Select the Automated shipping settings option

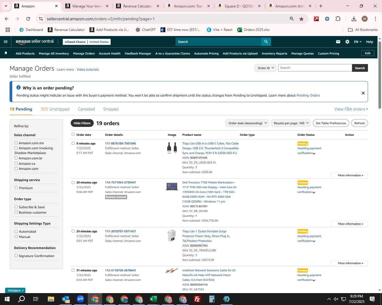pyautogui.click(x=16, y=231)
